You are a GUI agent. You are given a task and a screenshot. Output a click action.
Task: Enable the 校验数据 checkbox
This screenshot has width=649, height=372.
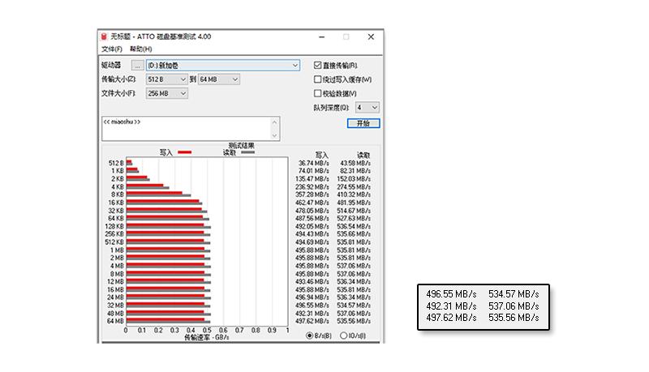(317, 93)
